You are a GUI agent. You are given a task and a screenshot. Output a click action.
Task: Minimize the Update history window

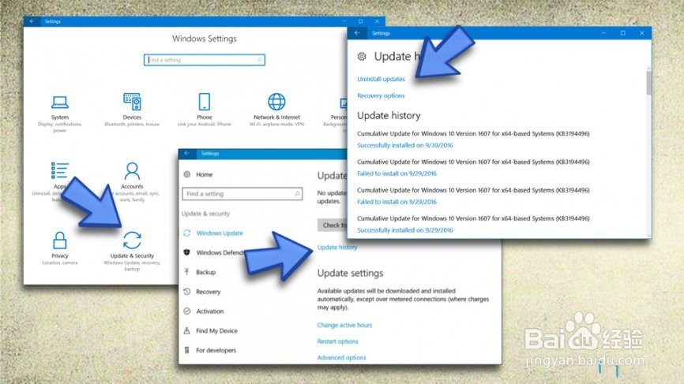tap(603, 33)
